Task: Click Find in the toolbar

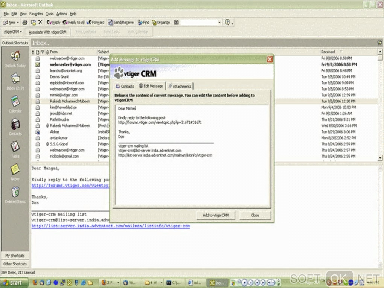Action: [143, 23]
